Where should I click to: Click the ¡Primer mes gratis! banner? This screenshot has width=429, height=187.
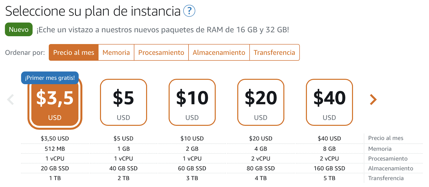pos(50,78)
